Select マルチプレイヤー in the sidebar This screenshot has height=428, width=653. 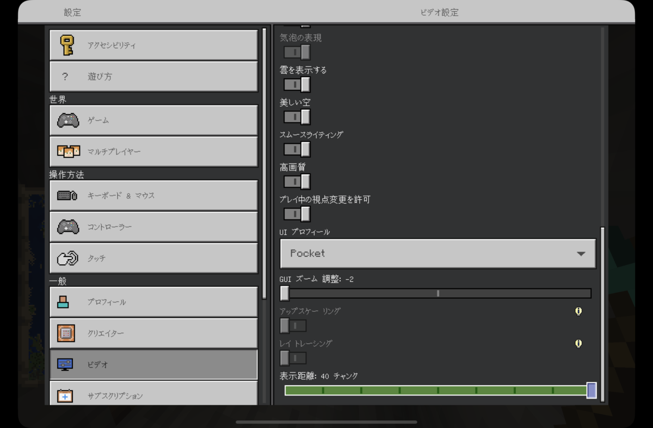[153, 152]
